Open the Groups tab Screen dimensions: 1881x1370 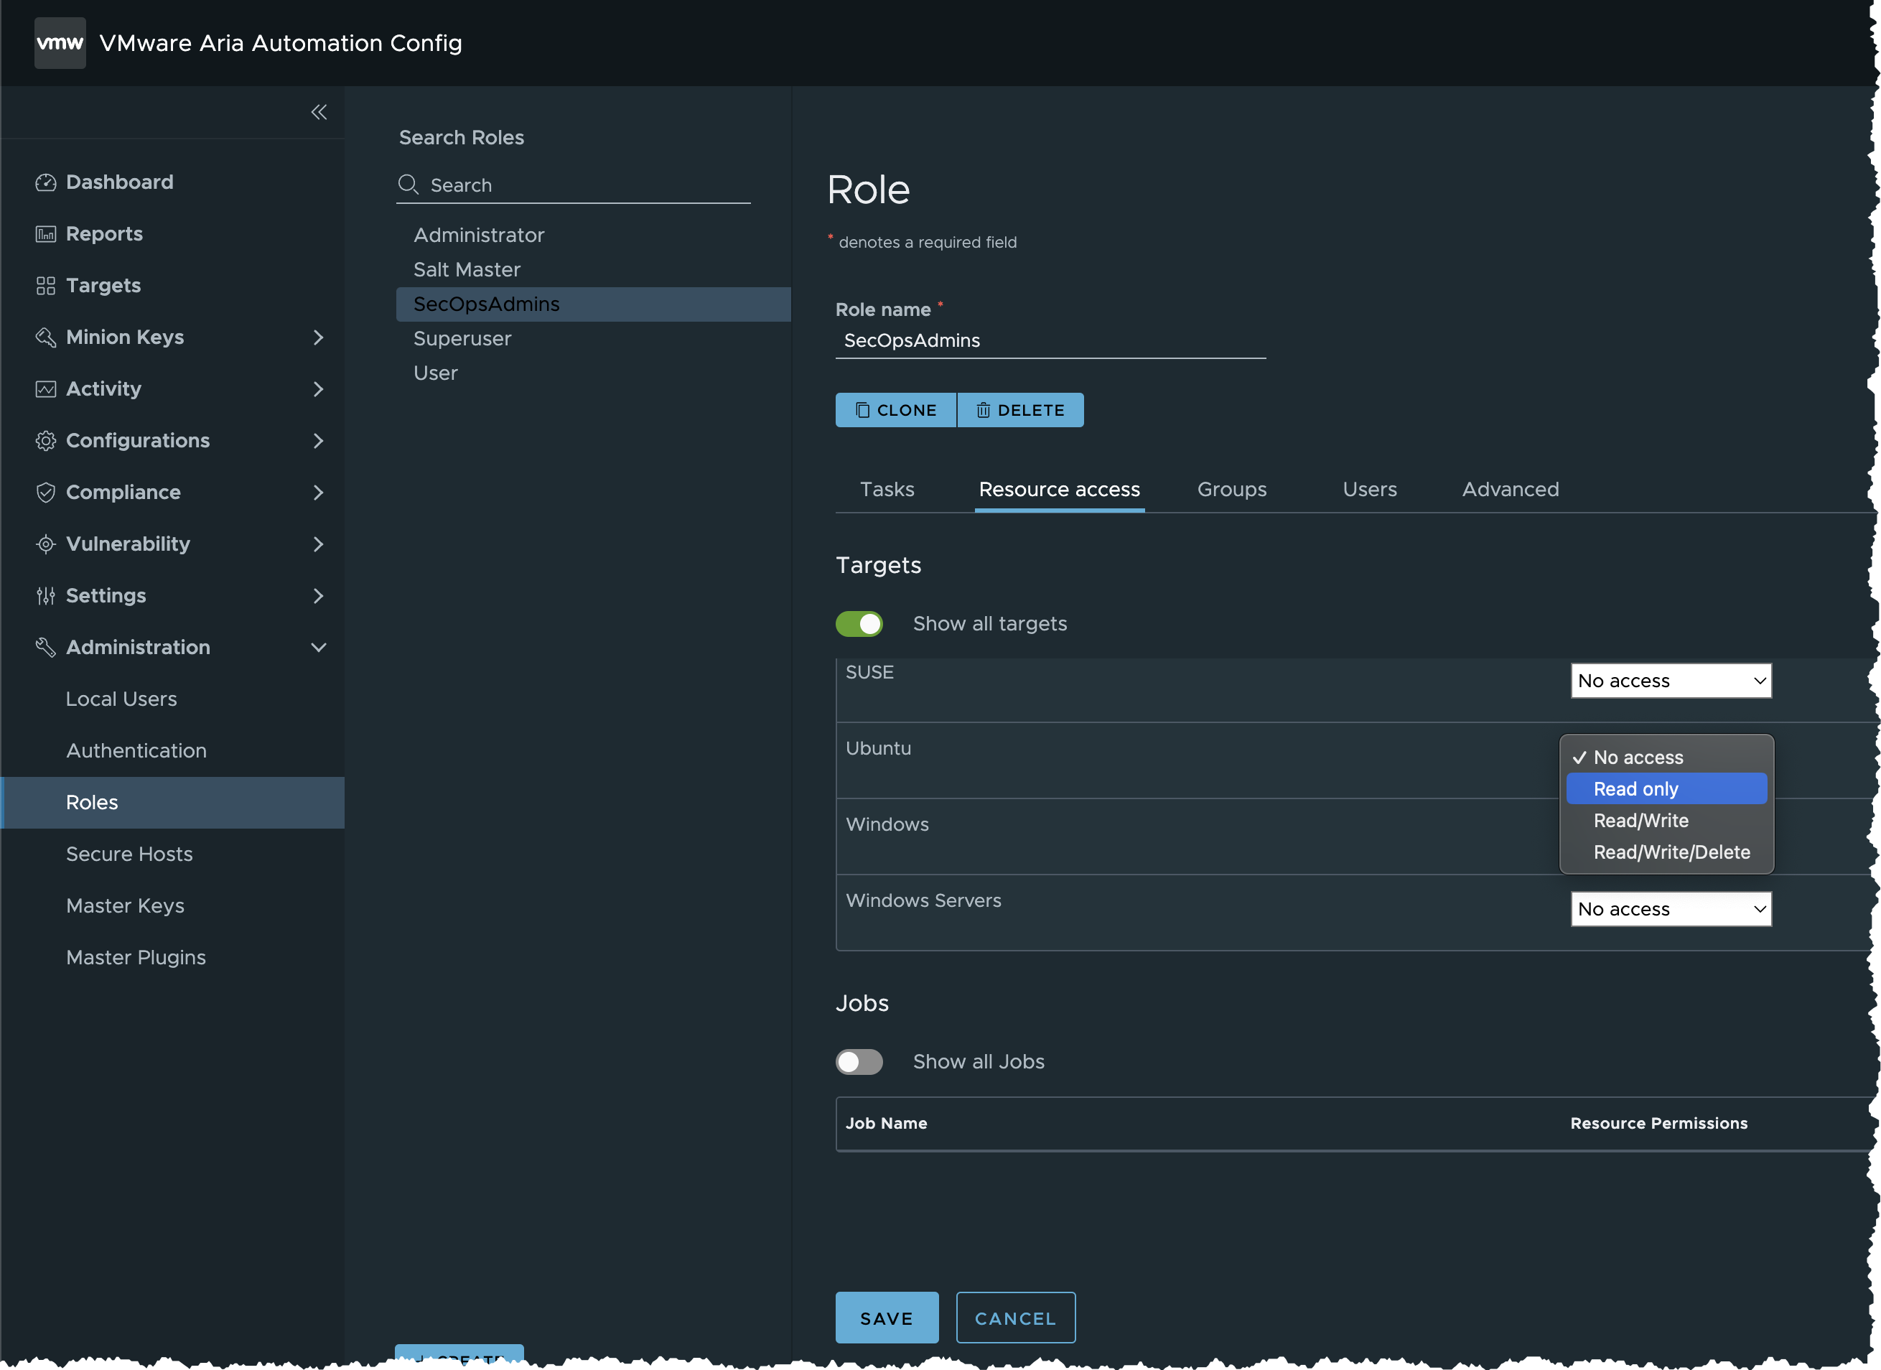pos(1231,489)
